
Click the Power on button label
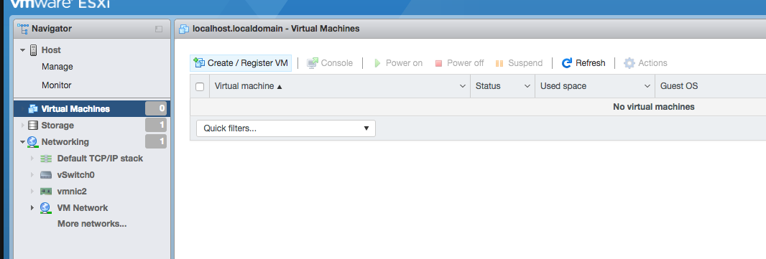[x=404, y=63]
